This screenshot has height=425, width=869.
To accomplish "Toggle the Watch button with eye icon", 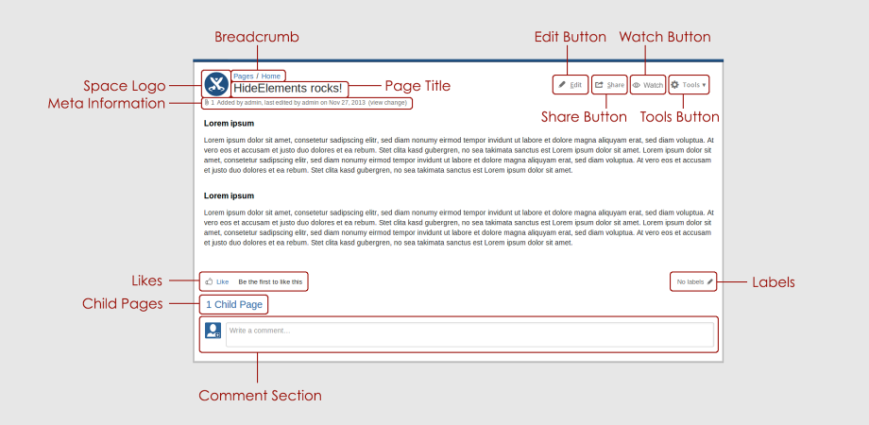I will (x=648, y=85).
